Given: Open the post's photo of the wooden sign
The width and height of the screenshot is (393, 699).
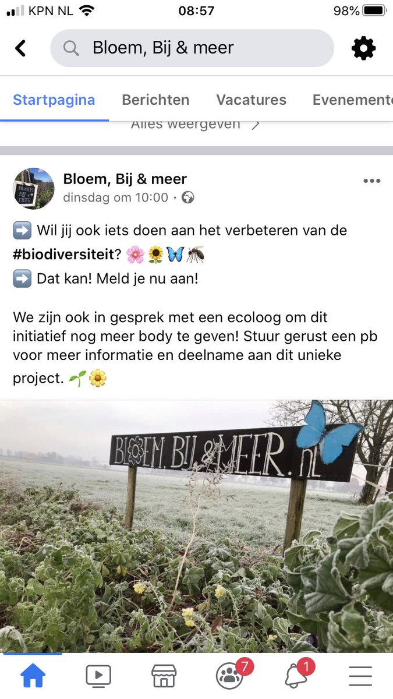Looking at the screenshot, I should 196,526.
